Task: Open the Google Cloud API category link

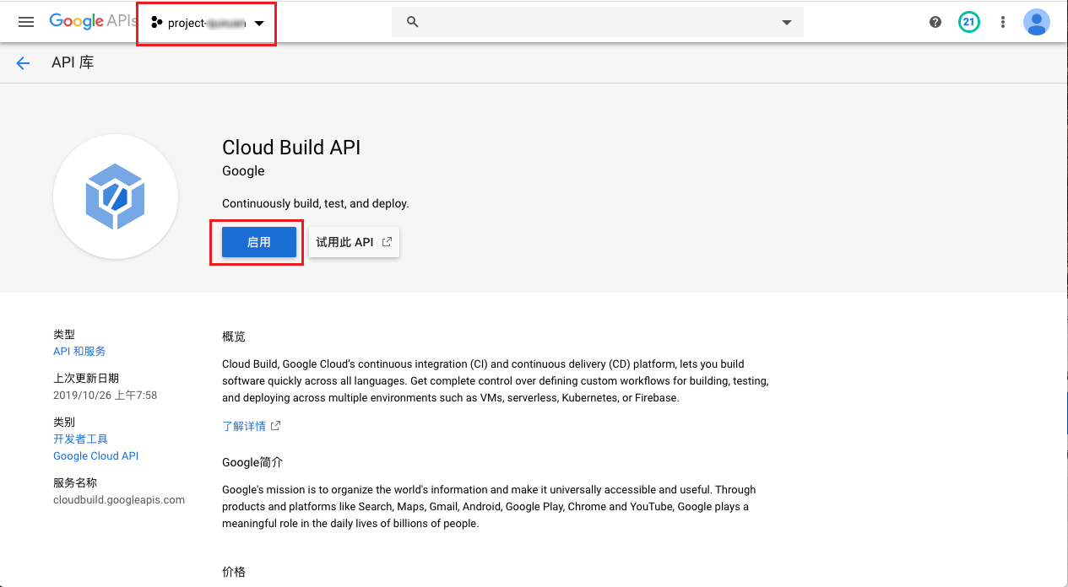Action: 95,455
